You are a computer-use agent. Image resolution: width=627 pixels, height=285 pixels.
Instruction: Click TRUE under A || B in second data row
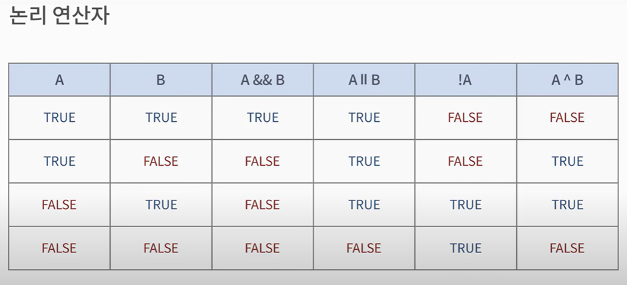364,161
